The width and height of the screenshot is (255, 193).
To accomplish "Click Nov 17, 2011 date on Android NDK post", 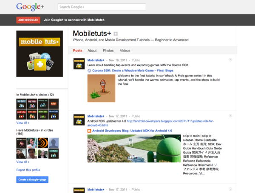I will pos(118,116).
